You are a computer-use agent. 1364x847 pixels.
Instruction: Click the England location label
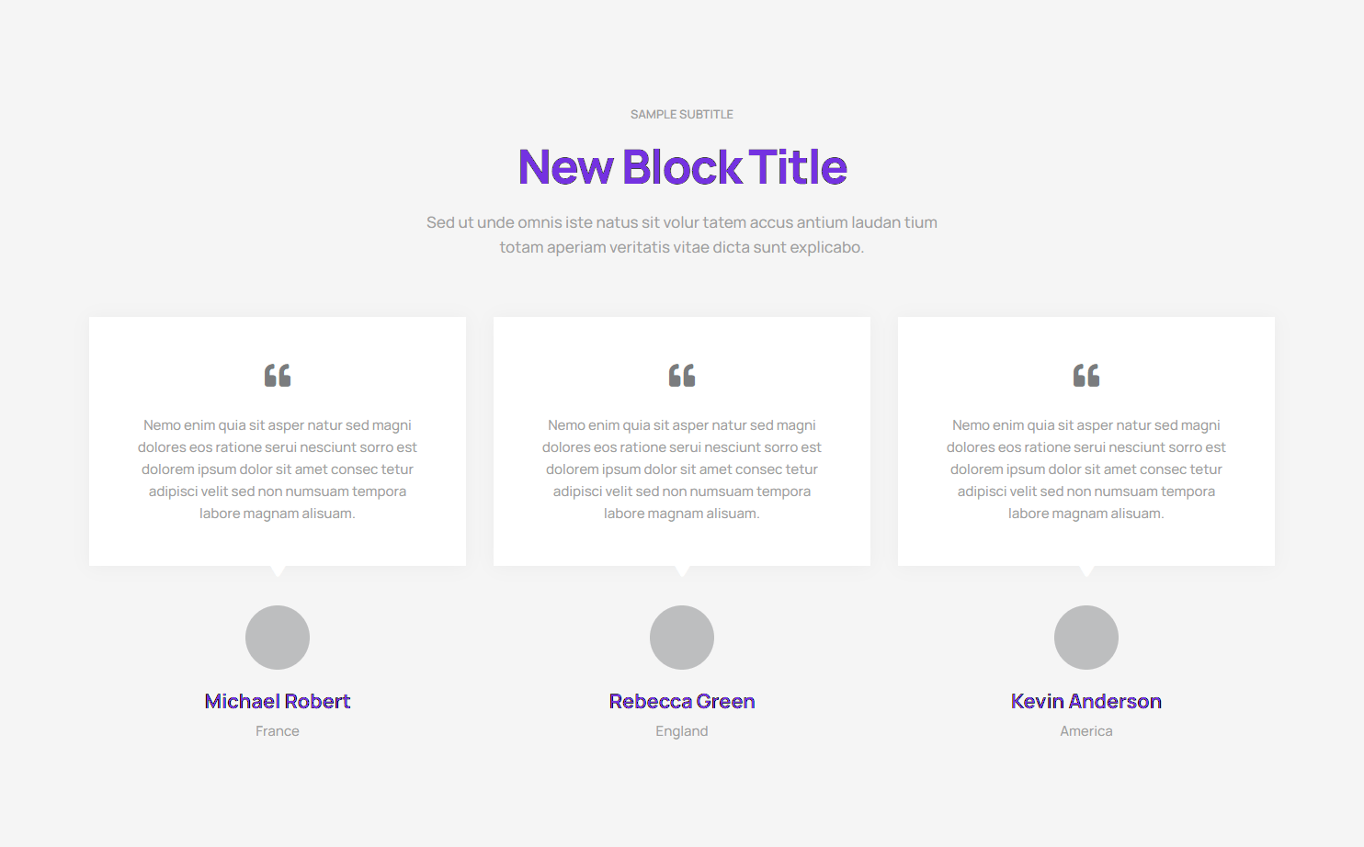(x=682, y=731)
